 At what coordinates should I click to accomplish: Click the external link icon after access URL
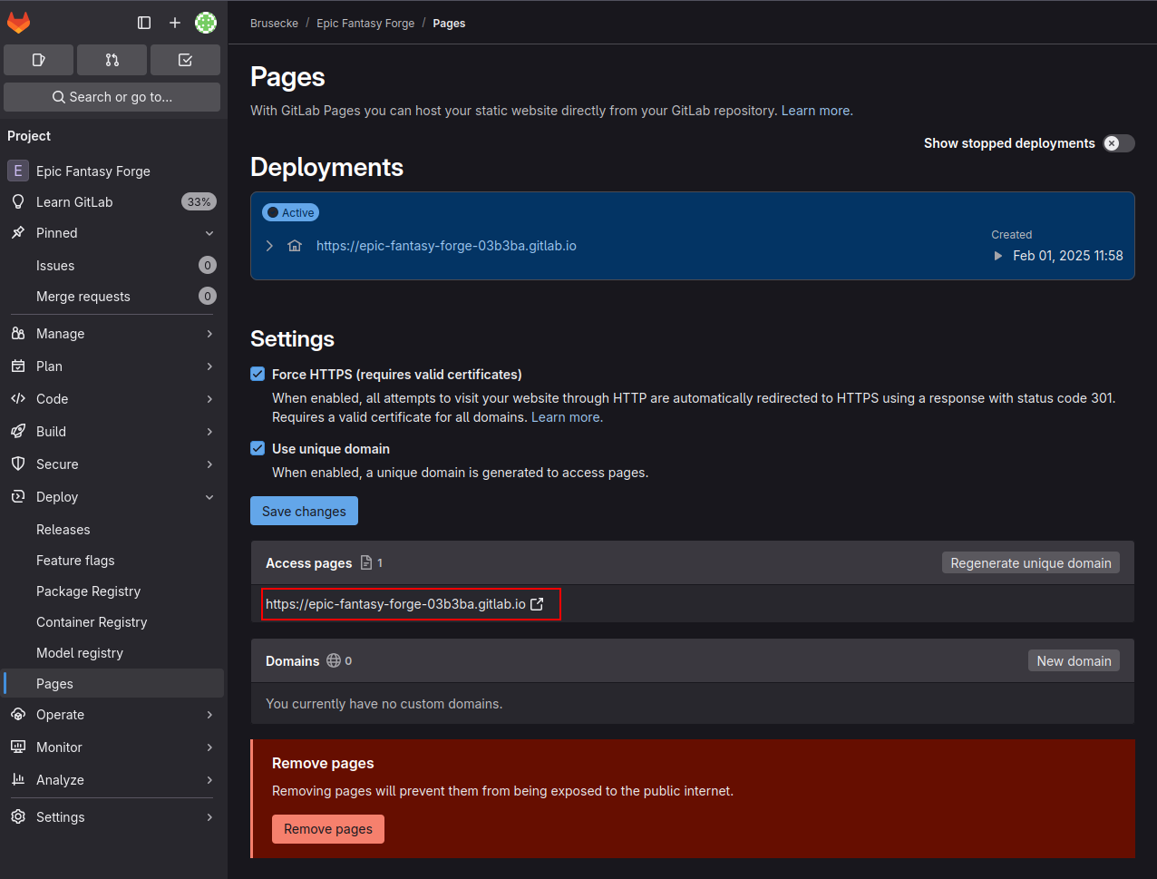[537, 604]
